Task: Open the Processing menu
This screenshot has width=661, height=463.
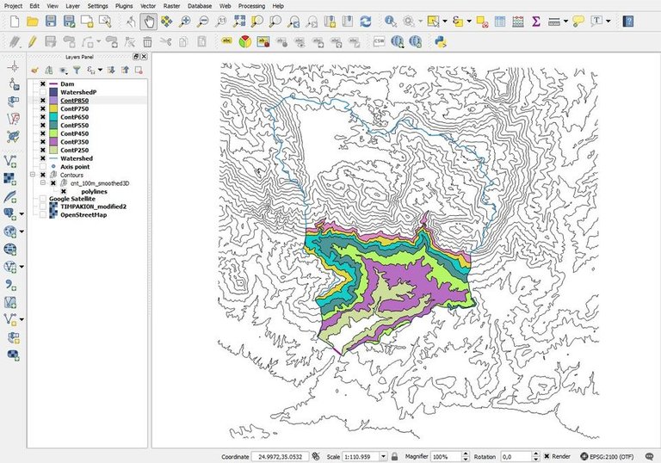Action: coord(251,5)
